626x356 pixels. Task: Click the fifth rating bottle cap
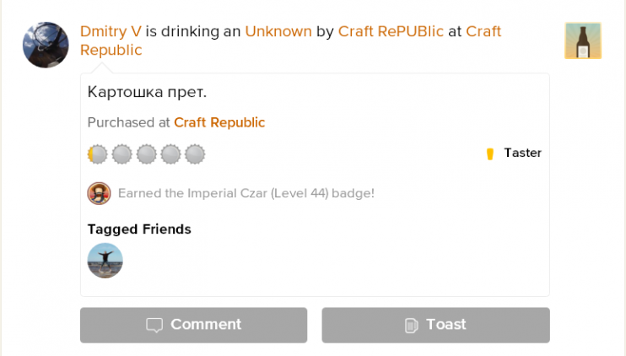tap(195, 154)
